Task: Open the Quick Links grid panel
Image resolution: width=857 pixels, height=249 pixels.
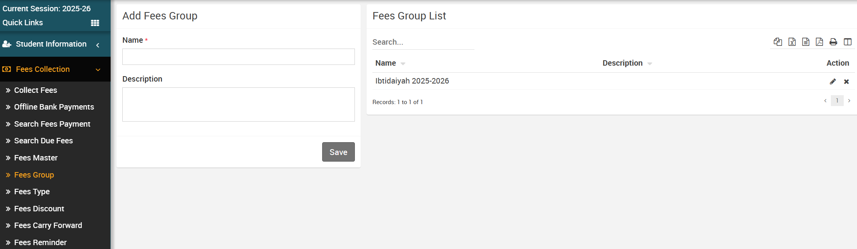Action: click(x=95, y=23)
